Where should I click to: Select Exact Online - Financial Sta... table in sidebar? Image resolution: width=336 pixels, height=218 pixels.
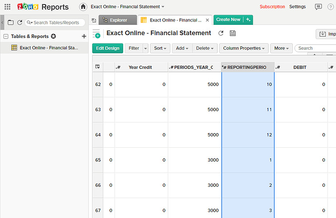point(44,48)
